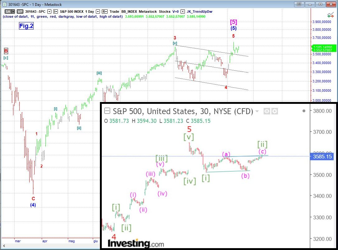Image resolution: width=338 pixels, height=250 pixels.
Task: Click the pop-out window button in title bar
Action: point(299,4)
